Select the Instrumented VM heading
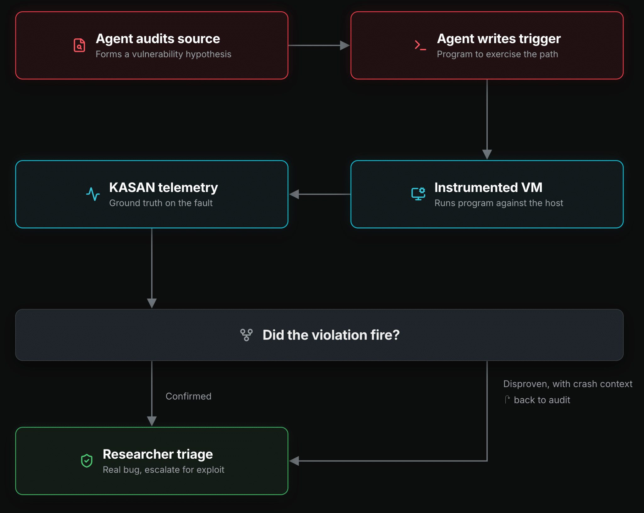Viewport: 644px width, 513px height. pyautogui.click(x=488, y=188)
